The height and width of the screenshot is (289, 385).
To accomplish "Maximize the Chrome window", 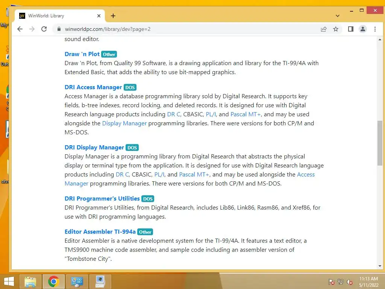I will [362, 11].
